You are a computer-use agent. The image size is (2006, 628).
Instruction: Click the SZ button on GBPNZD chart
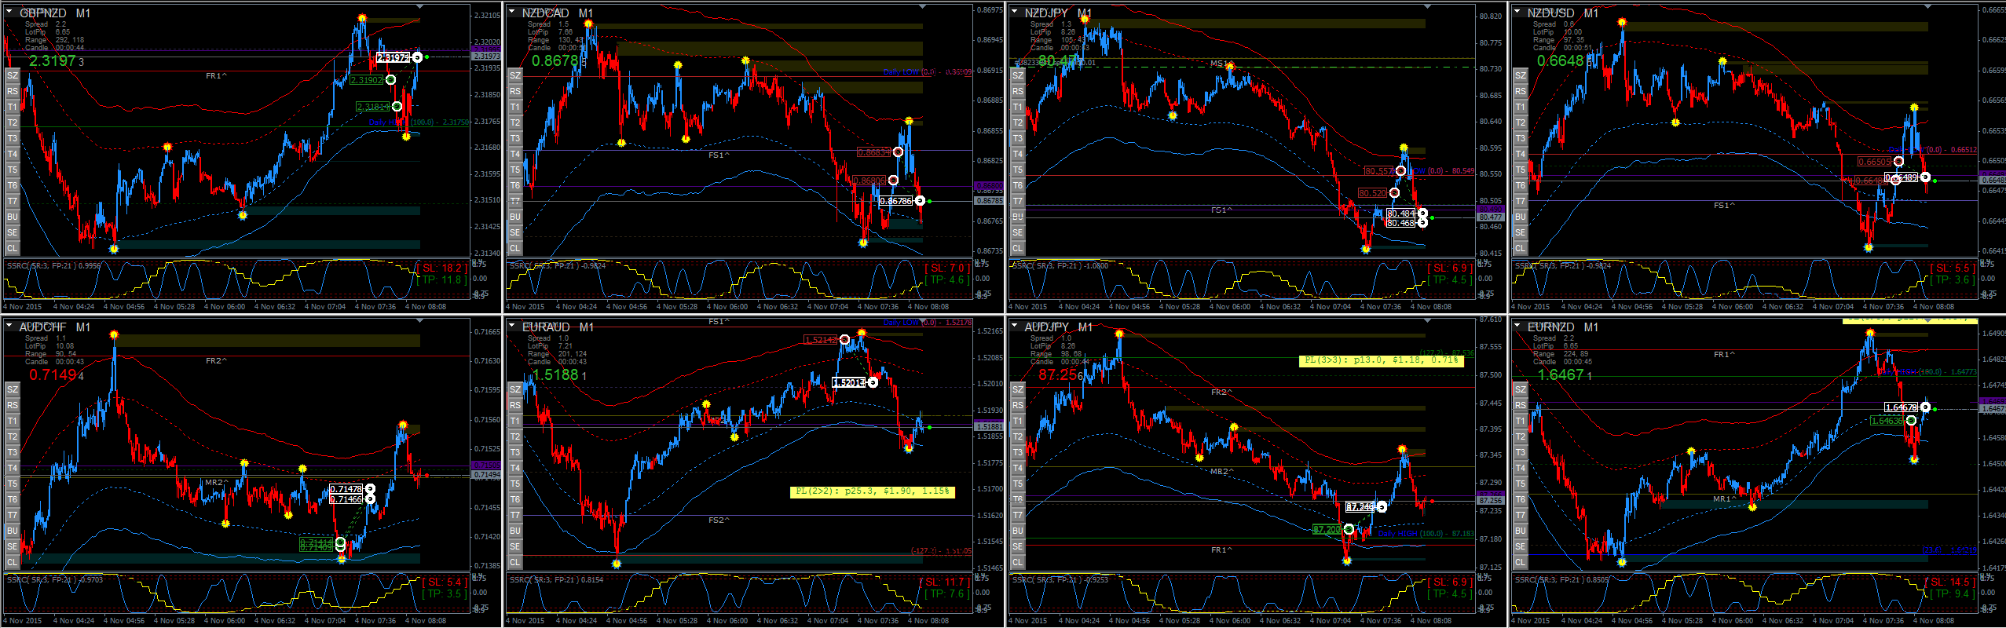[12, 75]
